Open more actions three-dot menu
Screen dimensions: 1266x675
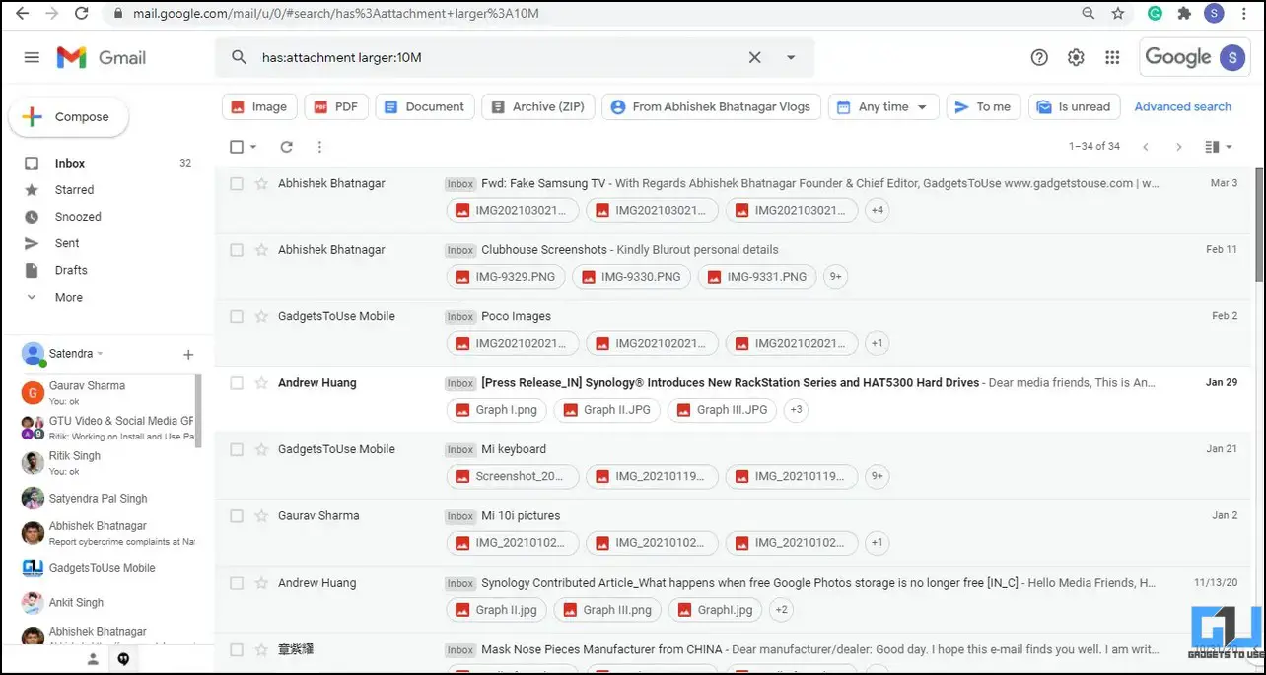click(319, 147)
